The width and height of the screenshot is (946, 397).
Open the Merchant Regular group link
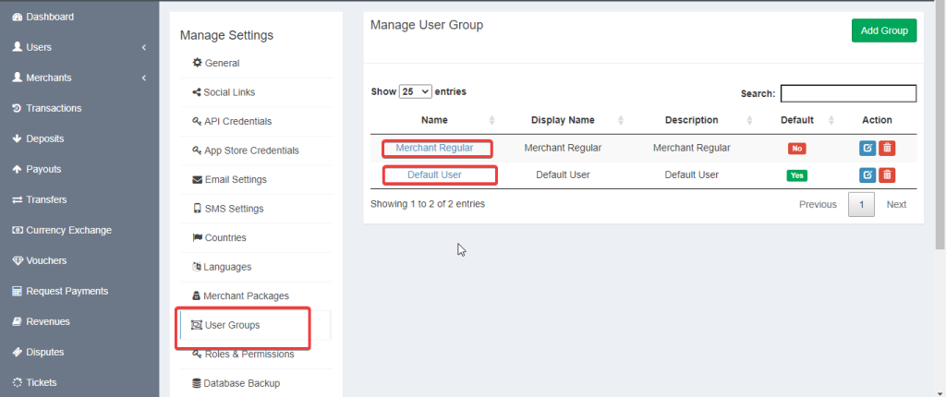pos(434,148)
